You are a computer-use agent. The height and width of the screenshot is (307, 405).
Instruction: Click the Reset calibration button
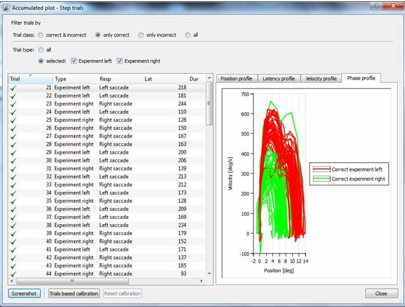pos(122,294)
